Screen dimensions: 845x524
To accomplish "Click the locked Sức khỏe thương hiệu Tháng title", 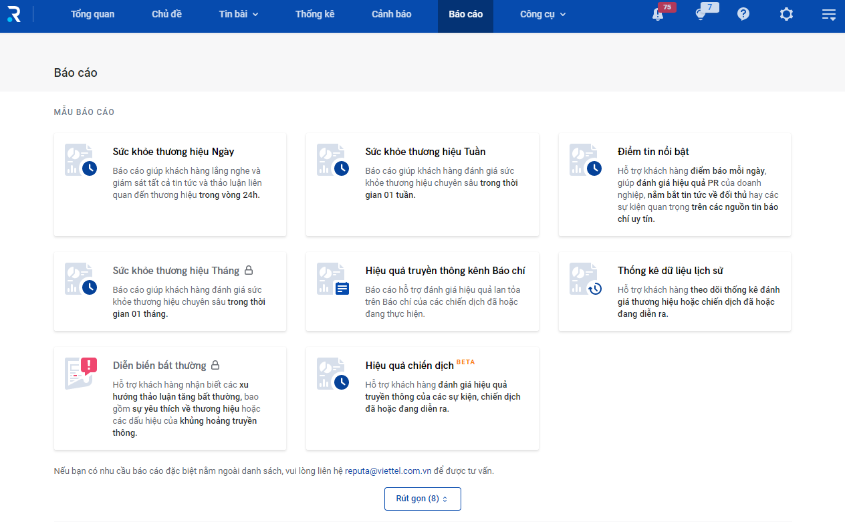I will coord(176,271).
